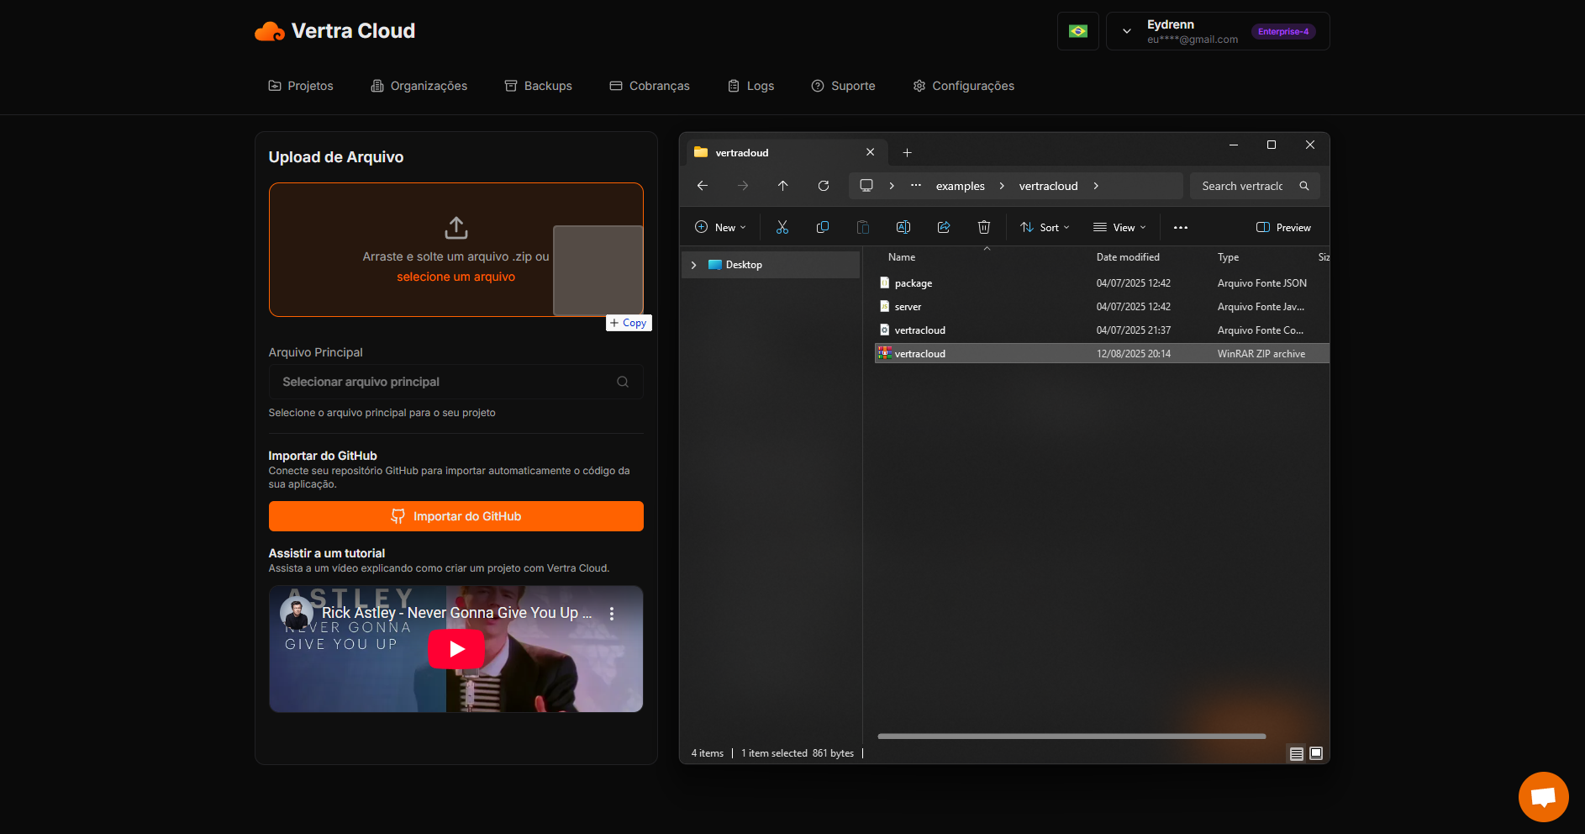Switch to large thumbnails view in status bar
Image resolution: width=1585 pixels, height=834 pixels.
pos(1315,753)
